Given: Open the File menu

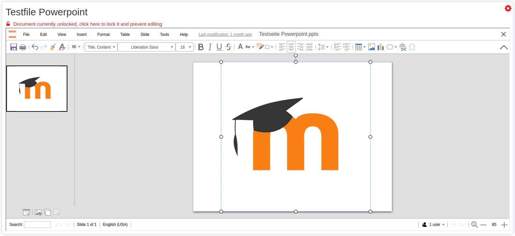Looking at the screenshot, I should pos(26,34).
